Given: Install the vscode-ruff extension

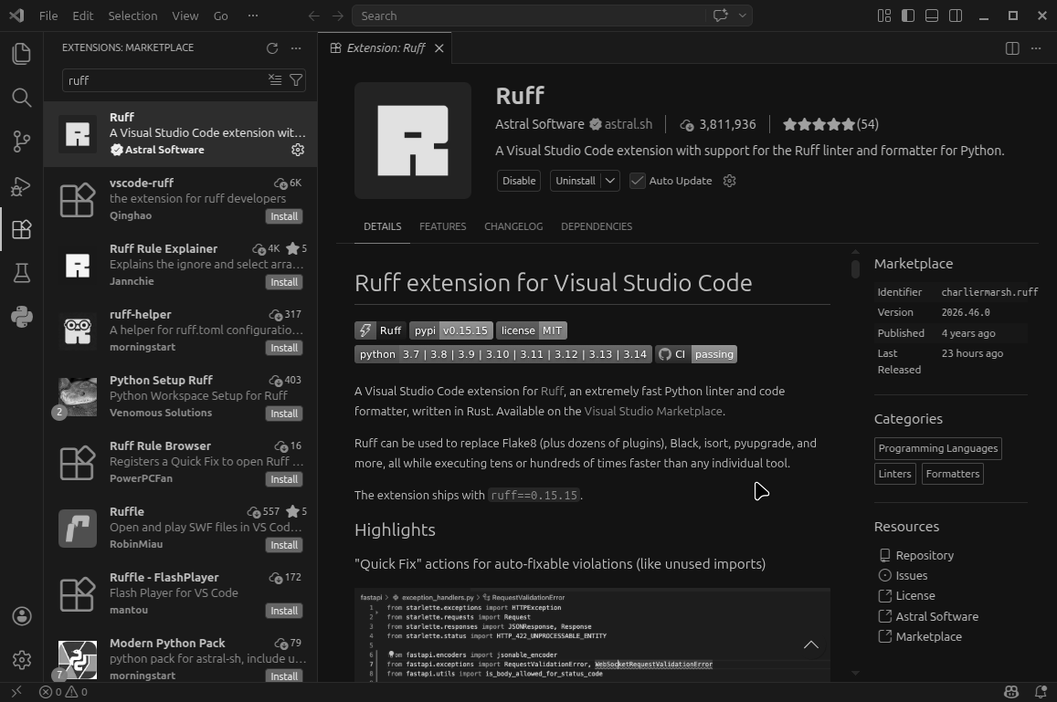Looking at the screenshot, I should coord(284,216).
